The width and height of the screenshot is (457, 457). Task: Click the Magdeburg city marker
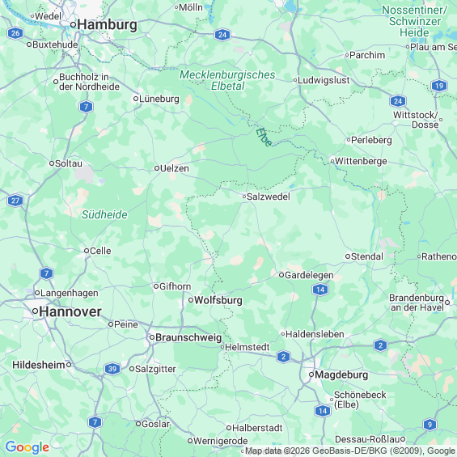(311, 374)
